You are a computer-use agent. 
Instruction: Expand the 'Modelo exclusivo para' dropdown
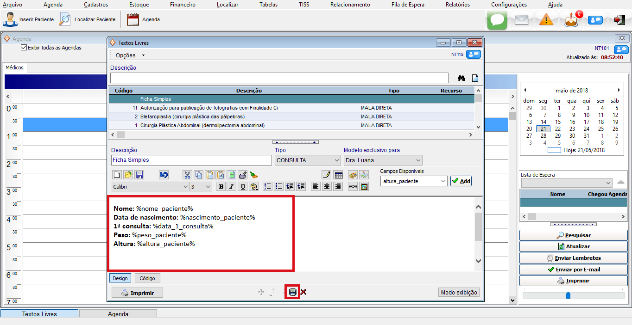pos(383,160)
